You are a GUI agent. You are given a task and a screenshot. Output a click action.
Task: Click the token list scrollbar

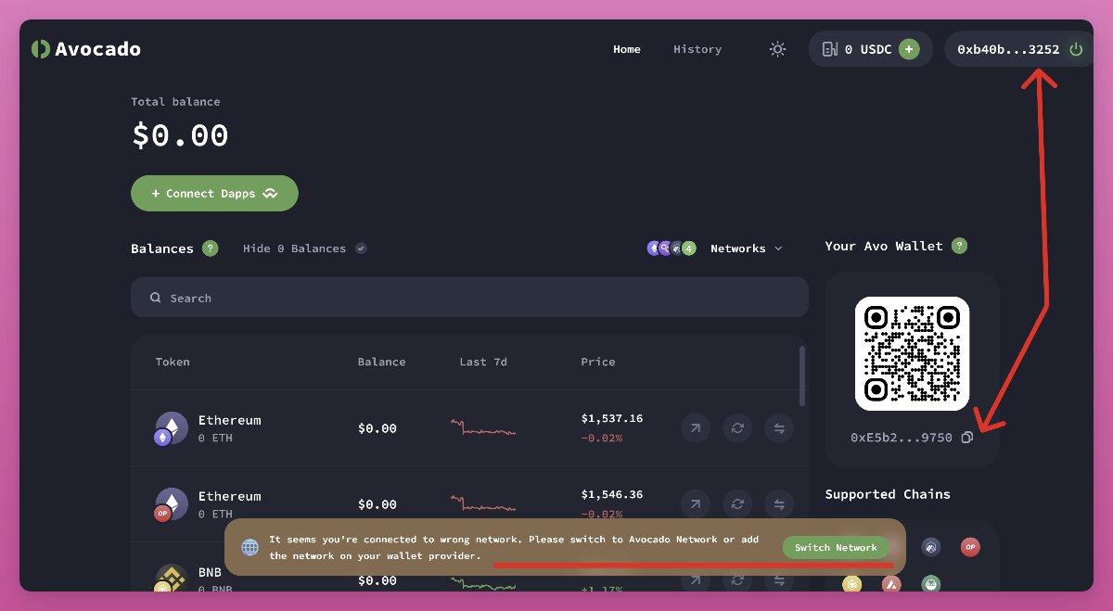pos(803,376)
